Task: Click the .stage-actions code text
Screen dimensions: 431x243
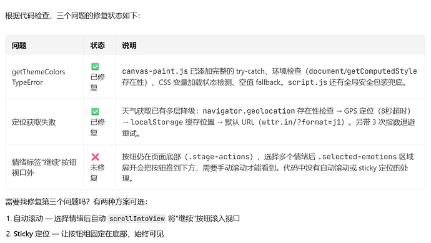Action: click(220, 157)
